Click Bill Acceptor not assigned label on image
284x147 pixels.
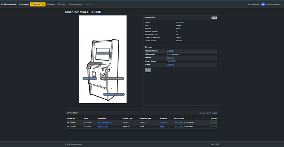point(113,79)
